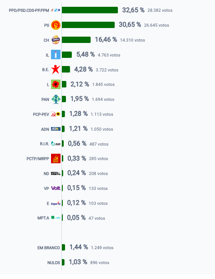Click the CH party logo

tap(56, 40)
